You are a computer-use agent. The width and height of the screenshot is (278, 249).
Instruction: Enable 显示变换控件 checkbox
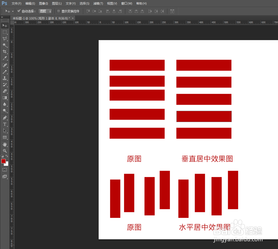[x=58, y=11]
